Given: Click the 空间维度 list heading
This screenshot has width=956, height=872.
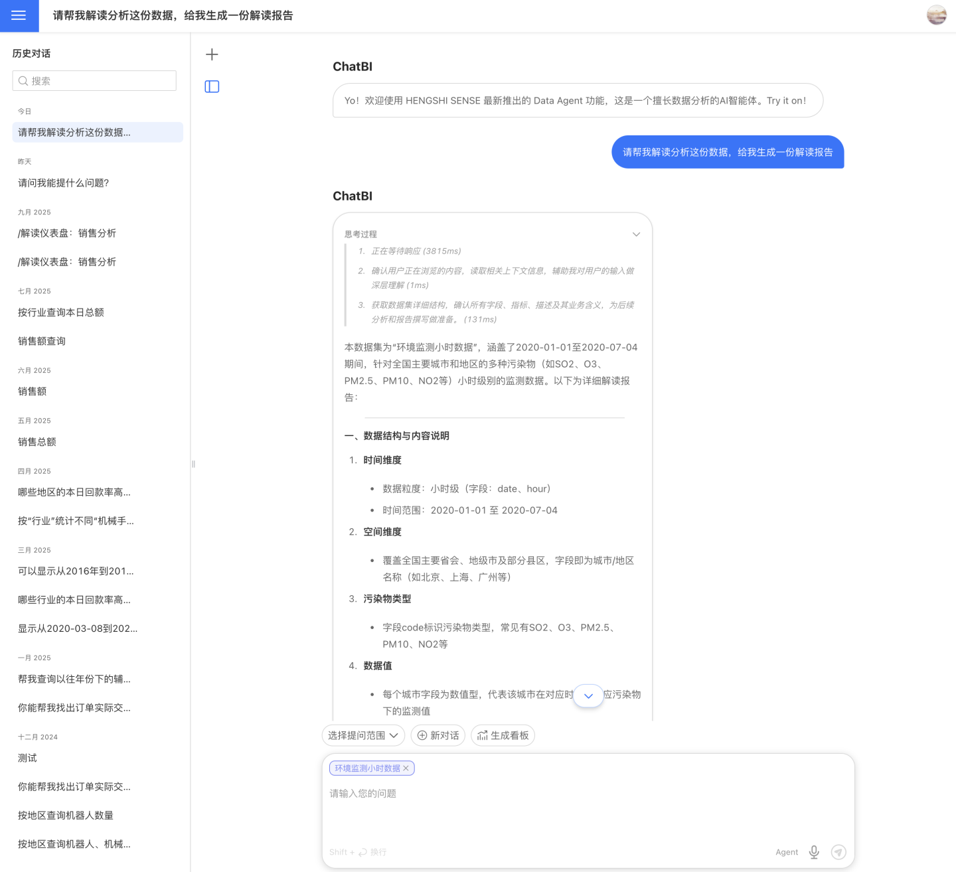Looking at the screenshot, I should 382,532.
